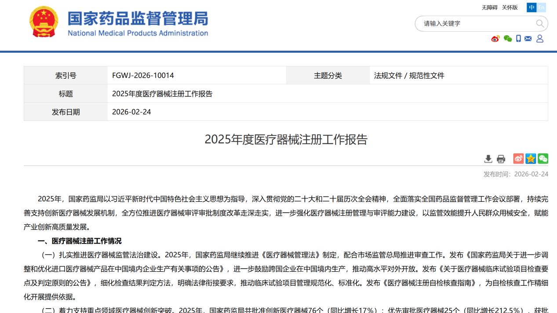Open the 无障碍 accessibility mode
The height and width of the screenshot is (313, 557).
click(x=489, y=7)
